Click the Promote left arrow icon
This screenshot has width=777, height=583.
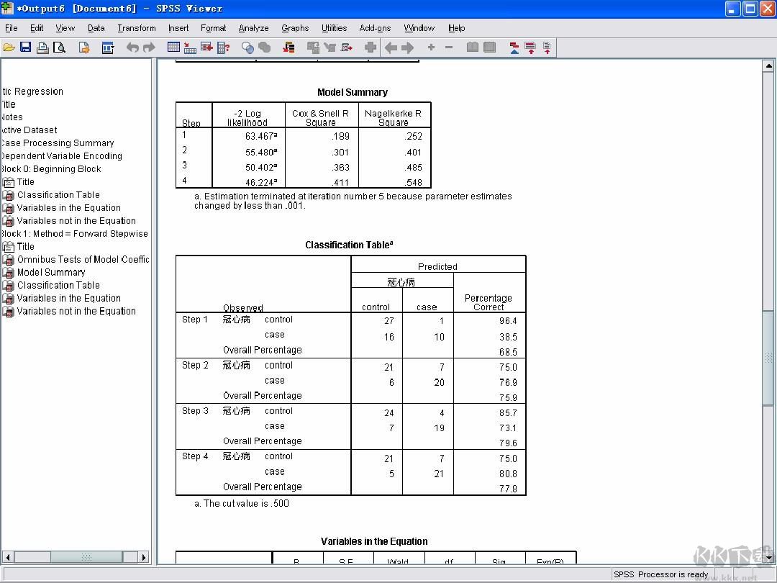click(x=391, y=48)
